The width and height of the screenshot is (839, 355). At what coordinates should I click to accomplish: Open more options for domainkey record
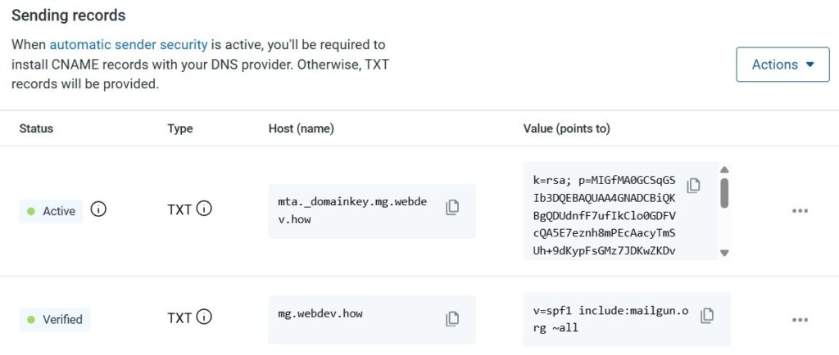[x=800, y=211]
